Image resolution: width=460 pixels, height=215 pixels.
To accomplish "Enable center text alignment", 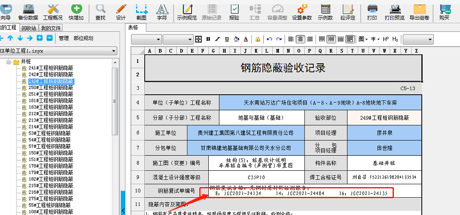I will [x=301, y=39].
